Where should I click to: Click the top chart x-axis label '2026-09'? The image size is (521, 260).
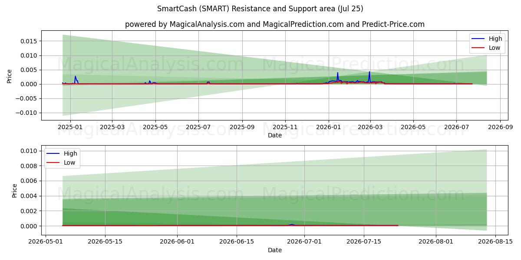pos(500,127)
